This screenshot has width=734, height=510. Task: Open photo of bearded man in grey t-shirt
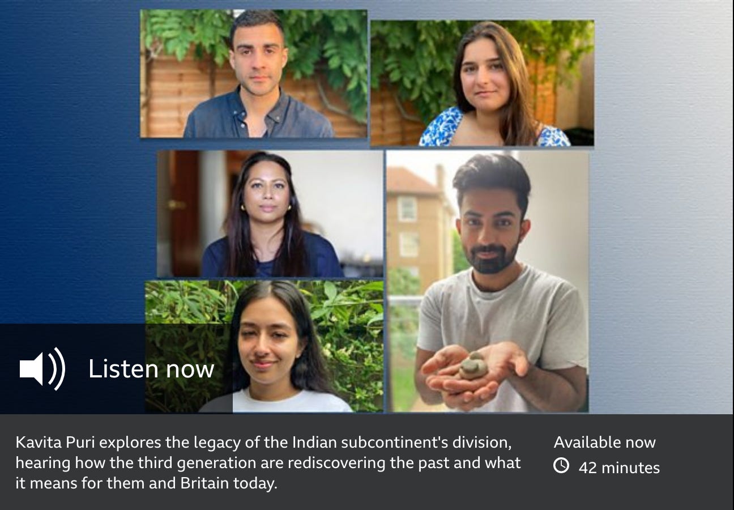488,281
